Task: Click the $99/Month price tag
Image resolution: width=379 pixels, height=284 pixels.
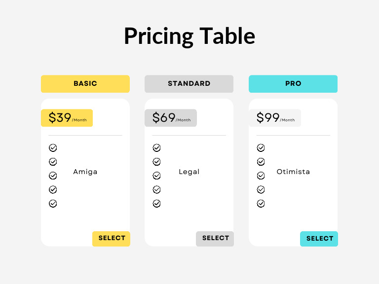Action: click(275, 118)
